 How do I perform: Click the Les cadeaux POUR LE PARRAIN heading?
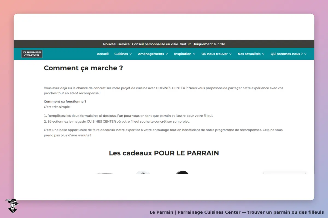[x=164, y=153]
